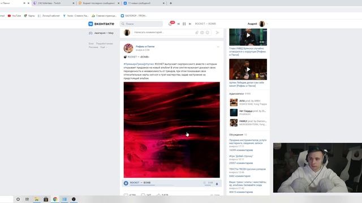Open Аватария – Мир sidebar item
The image size is (362, 203).
[x=101, y=33]
